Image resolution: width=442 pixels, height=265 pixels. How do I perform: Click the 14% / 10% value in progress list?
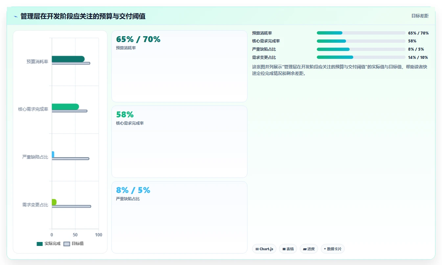pyautogui.click(x=418, y=57)
